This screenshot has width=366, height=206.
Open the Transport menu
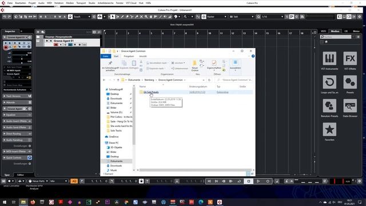click(81, 3)
